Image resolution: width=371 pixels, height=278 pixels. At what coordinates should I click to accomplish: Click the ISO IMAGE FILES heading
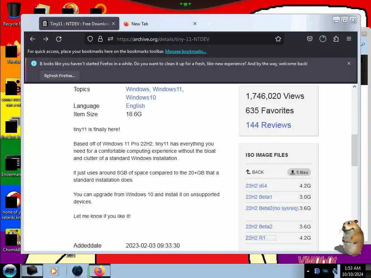[x=267, y=155]
